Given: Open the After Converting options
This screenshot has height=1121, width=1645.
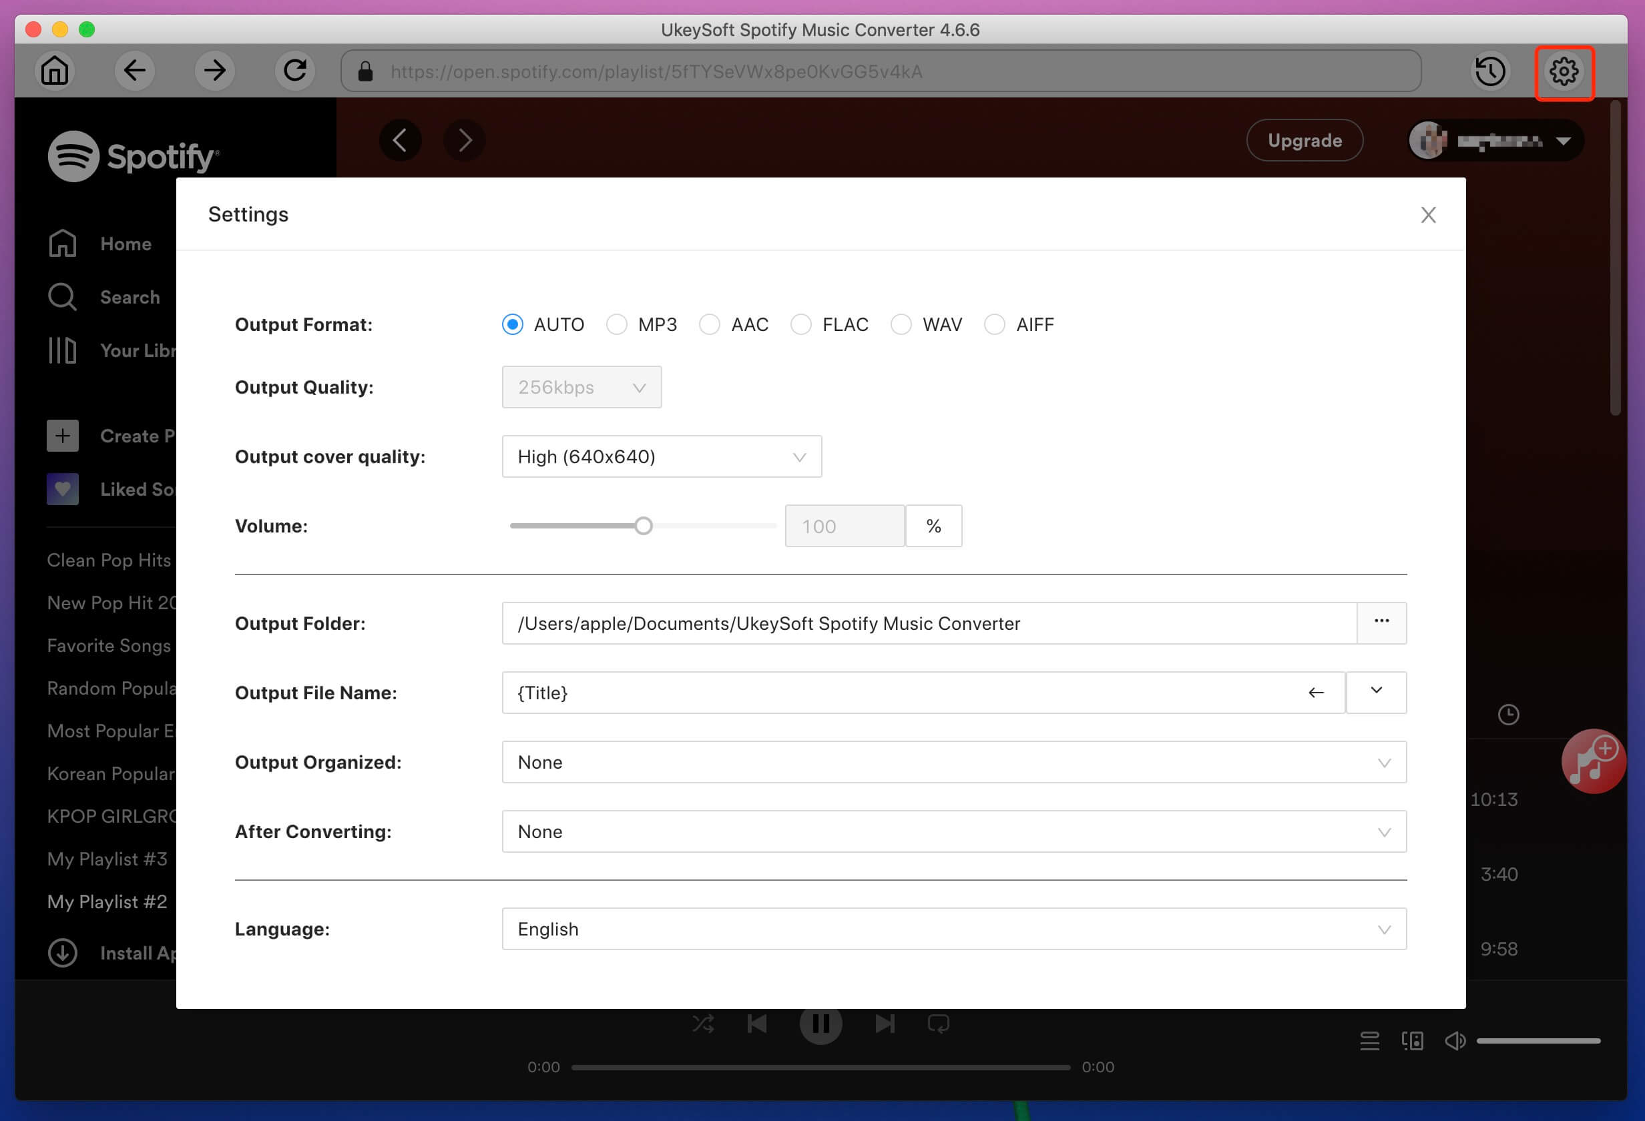Looking at the screenshot, I should pyautogui.click(x=1384, y=831).
